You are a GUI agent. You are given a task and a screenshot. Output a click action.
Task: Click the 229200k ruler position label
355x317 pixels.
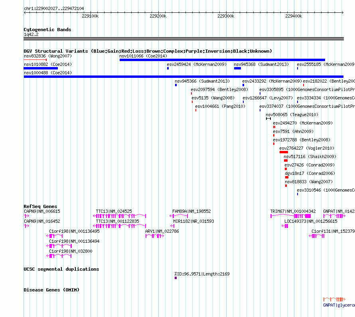coord(158,16)
